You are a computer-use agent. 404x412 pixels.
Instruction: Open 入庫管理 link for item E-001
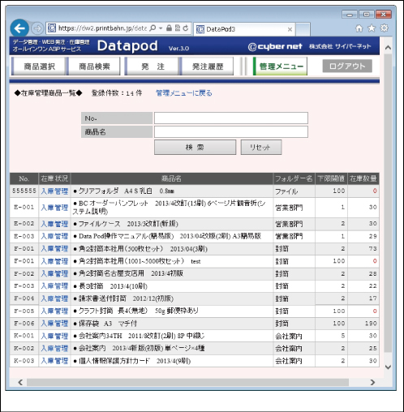pos(54,208)
